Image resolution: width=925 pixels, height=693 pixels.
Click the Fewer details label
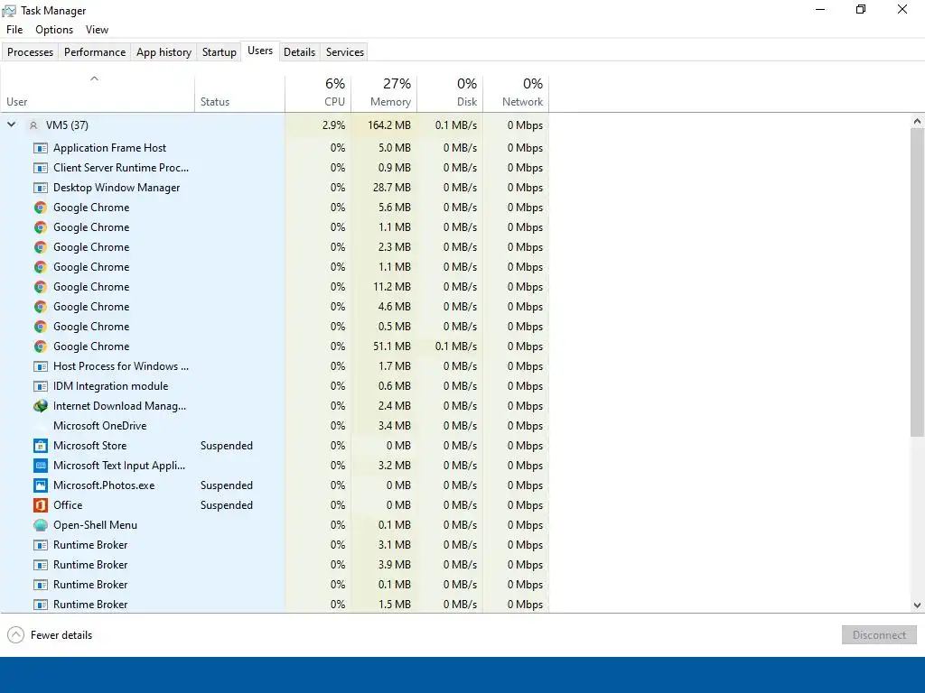pos(61,635)
